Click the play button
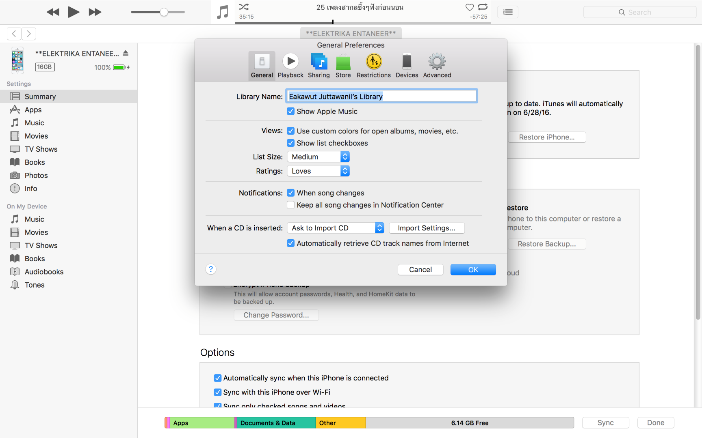 coord(74,12)
